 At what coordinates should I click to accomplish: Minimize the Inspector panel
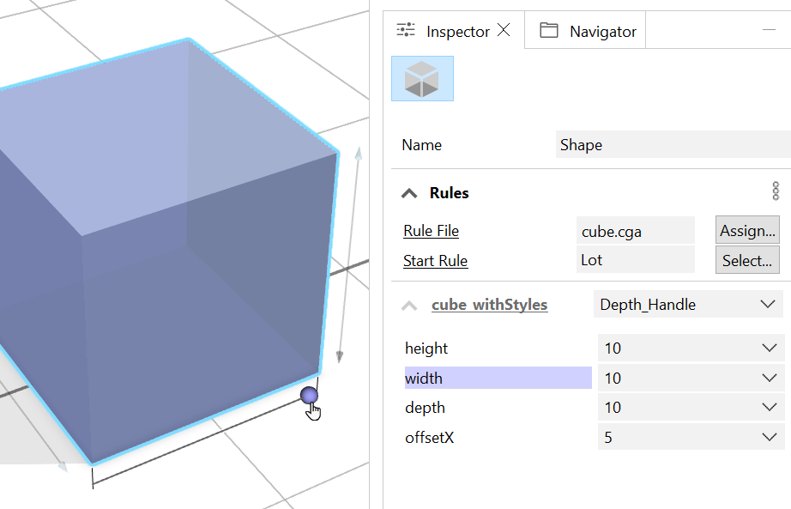(770, 30)
